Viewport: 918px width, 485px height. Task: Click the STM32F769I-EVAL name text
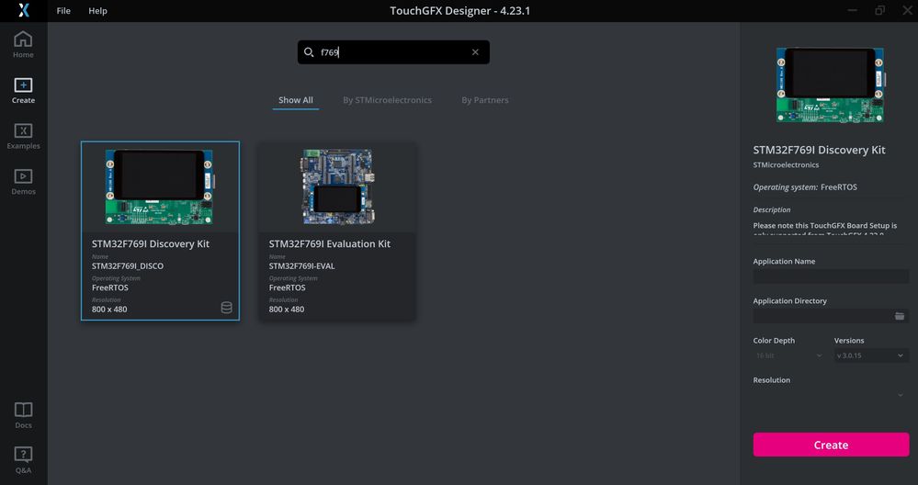click(x=302, y=265)
